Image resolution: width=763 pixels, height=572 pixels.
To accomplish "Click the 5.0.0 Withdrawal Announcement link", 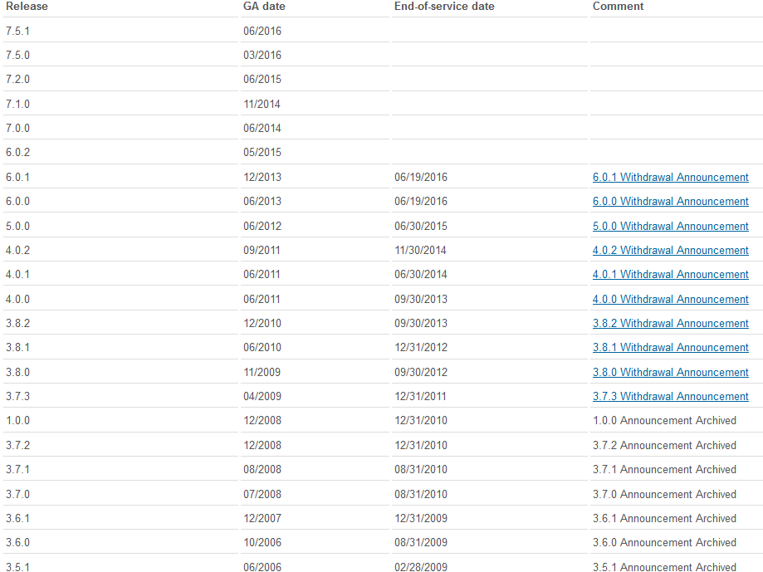I will [670, 227].
